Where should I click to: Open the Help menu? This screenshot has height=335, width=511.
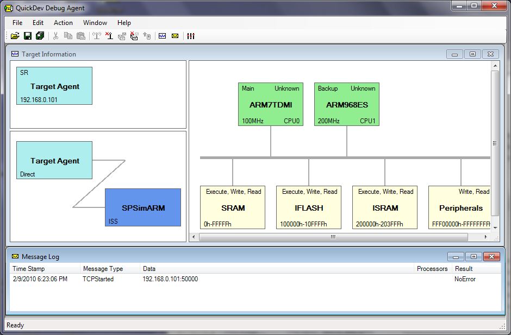[x=124, y=22]
